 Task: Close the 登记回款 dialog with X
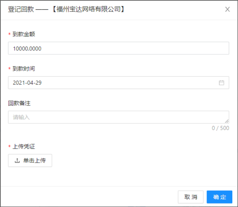click(227, 9)
